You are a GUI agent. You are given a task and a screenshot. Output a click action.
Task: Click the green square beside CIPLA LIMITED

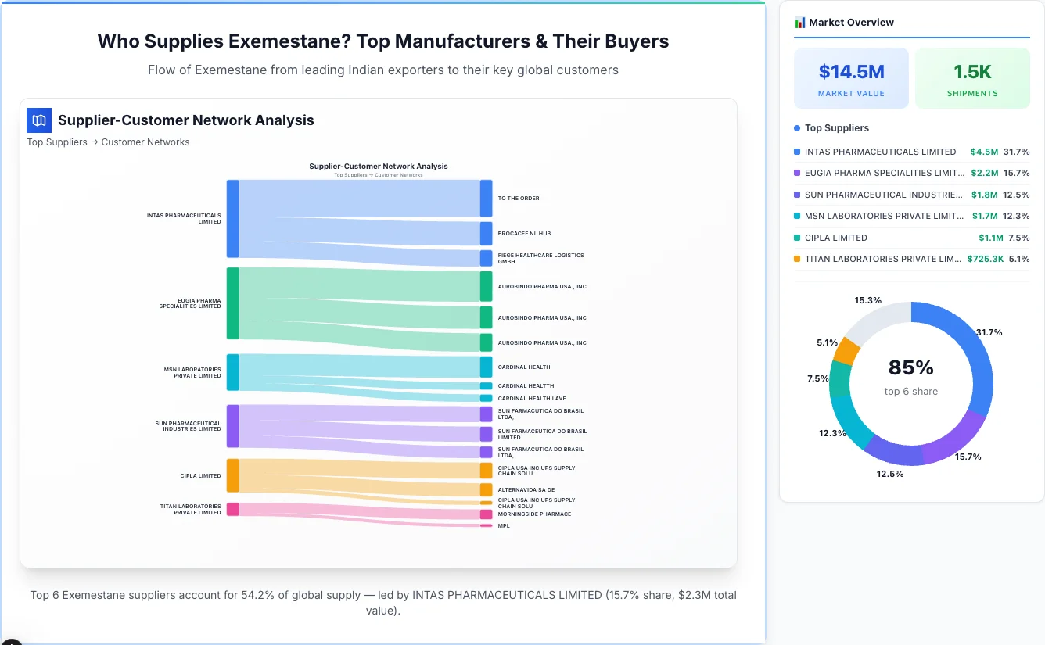pos(797,238)
